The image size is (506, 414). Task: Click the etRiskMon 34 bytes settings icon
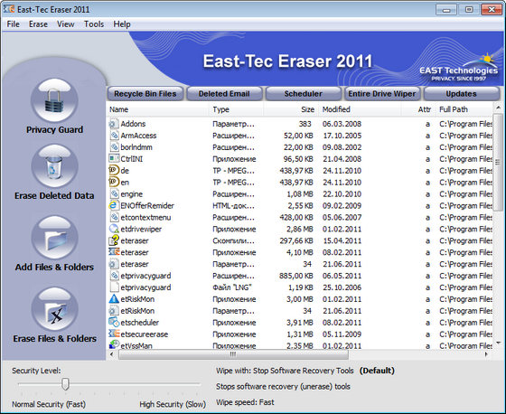point(114,310)
